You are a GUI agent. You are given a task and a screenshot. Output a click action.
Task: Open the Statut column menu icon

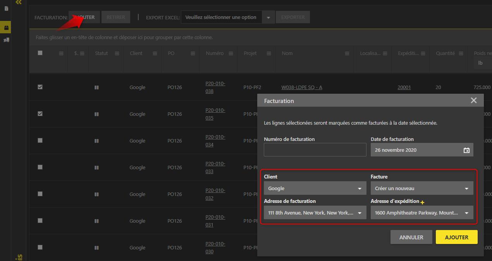(117, 53)
